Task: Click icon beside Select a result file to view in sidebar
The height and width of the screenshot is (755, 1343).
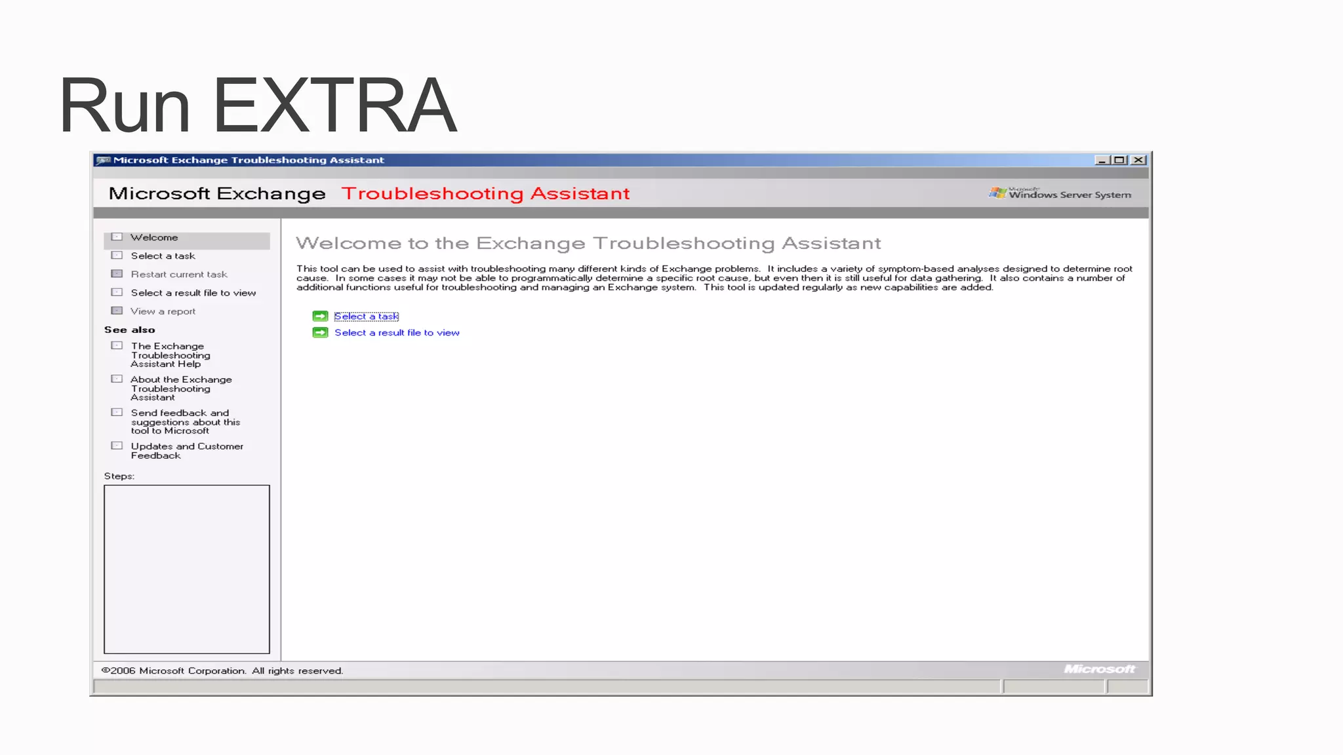Action: (x=117, y=292)
